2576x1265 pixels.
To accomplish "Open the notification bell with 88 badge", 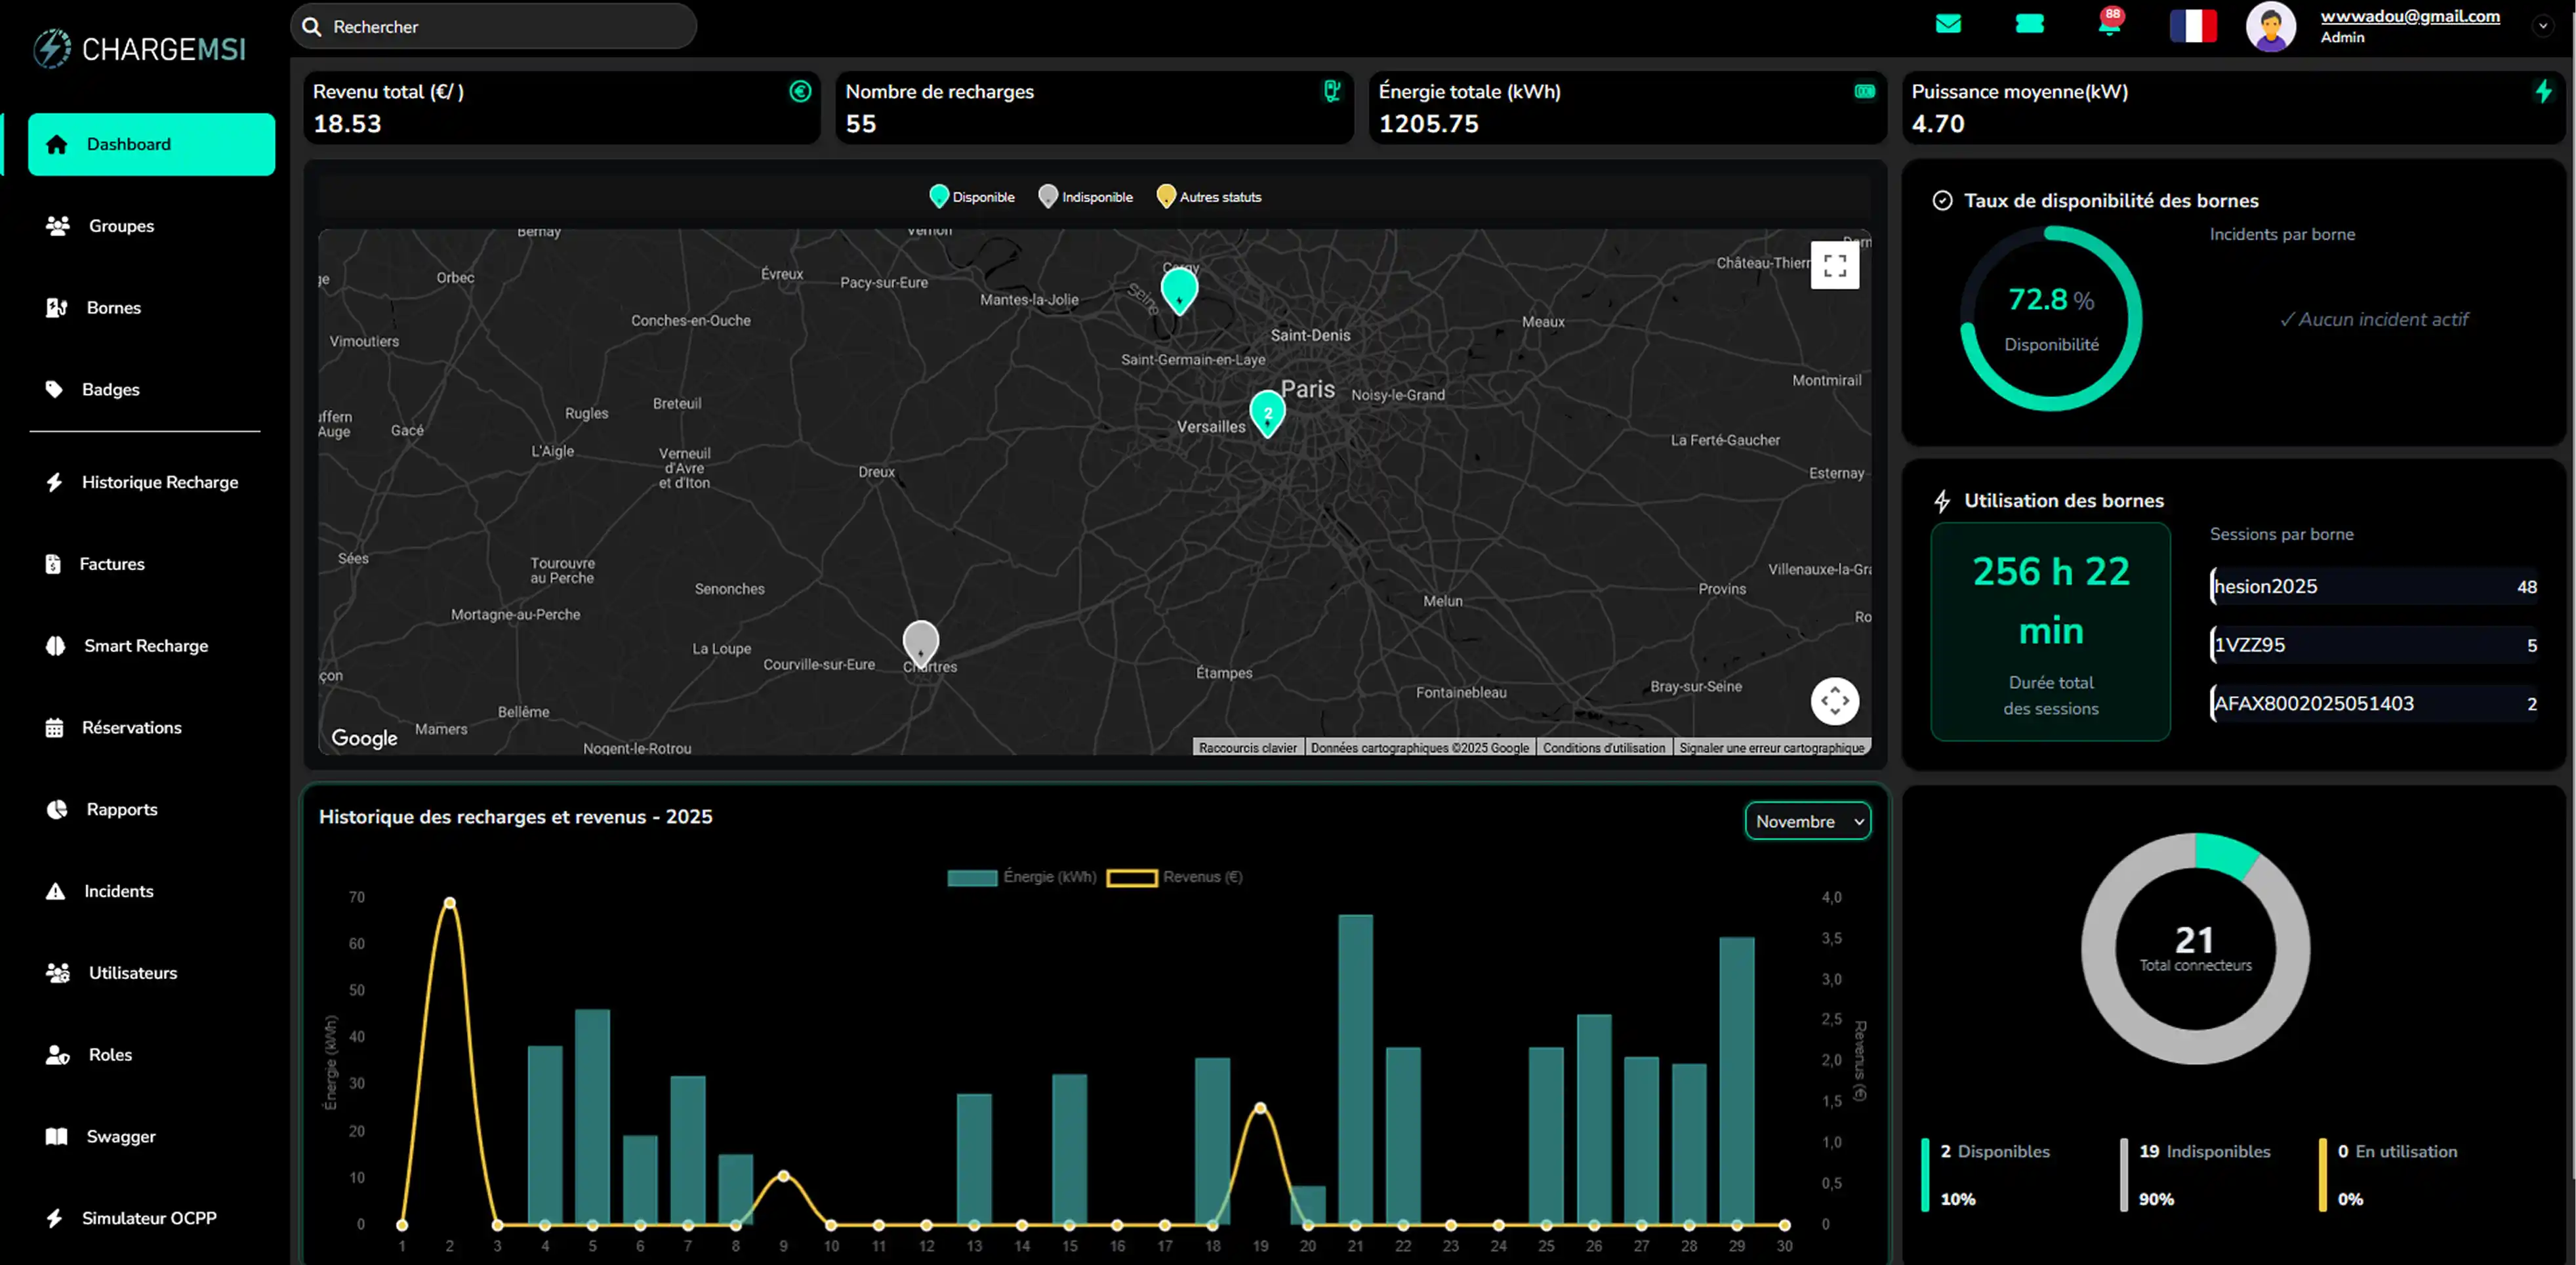I will tap(2109, 24).
